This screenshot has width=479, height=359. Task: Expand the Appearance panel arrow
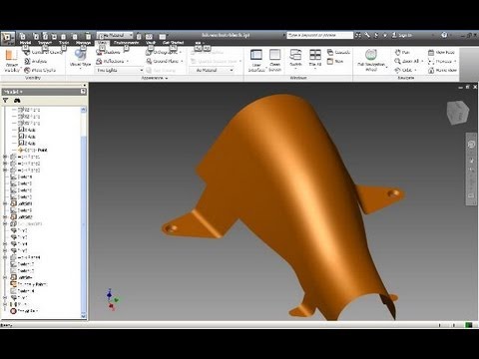167,78
